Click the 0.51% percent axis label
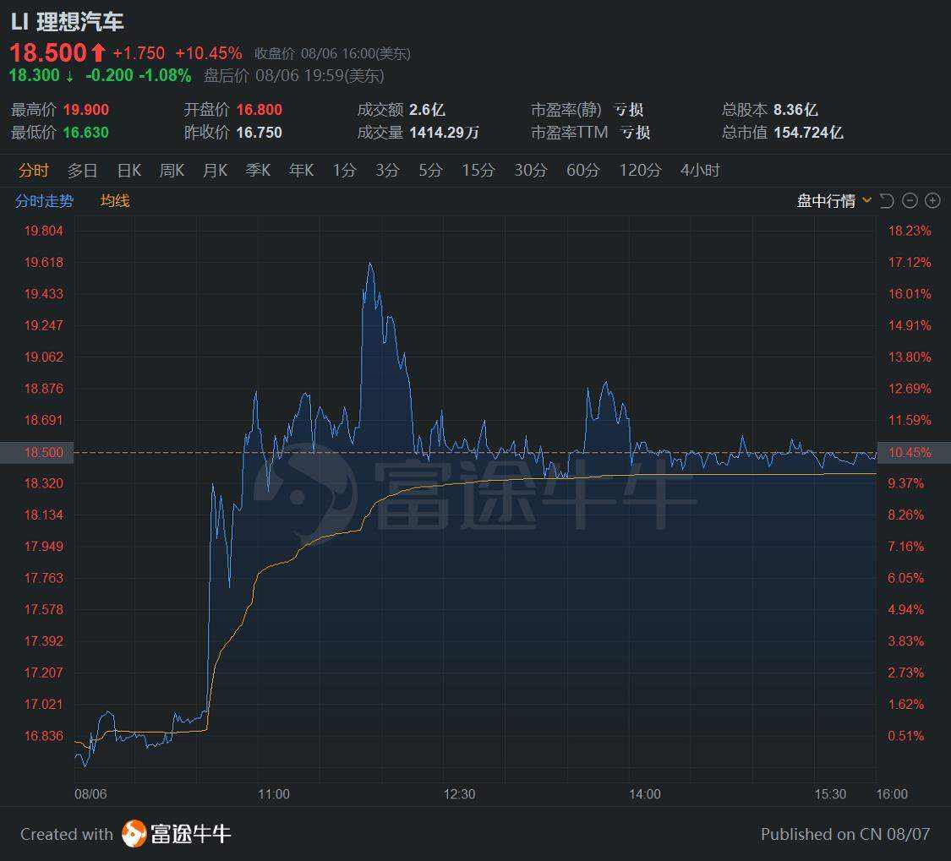This screenshot has height=861, width=951. 906,735
